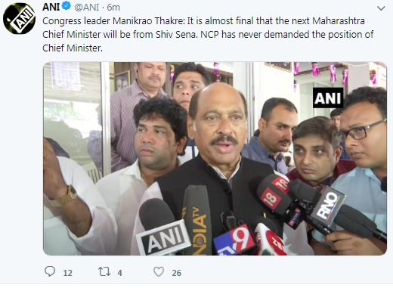Open the 6m timestamp link
393x288 pixels.
[x=113, y=8]
